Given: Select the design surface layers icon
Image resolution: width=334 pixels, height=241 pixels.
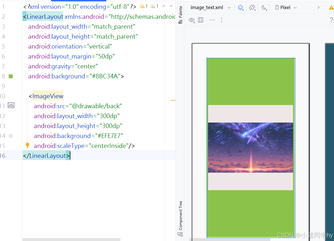Looking at the screenshot, I should pos(240,7).
